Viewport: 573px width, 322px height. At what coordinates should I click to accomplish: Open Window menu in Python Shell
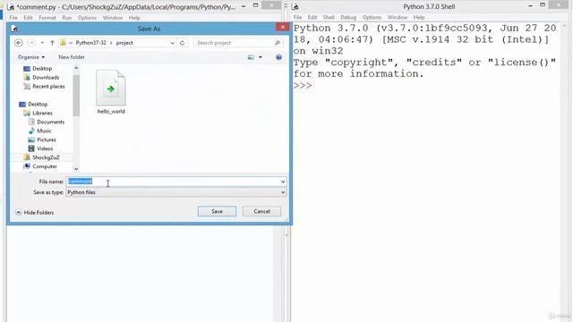click(x=398, y=17)
